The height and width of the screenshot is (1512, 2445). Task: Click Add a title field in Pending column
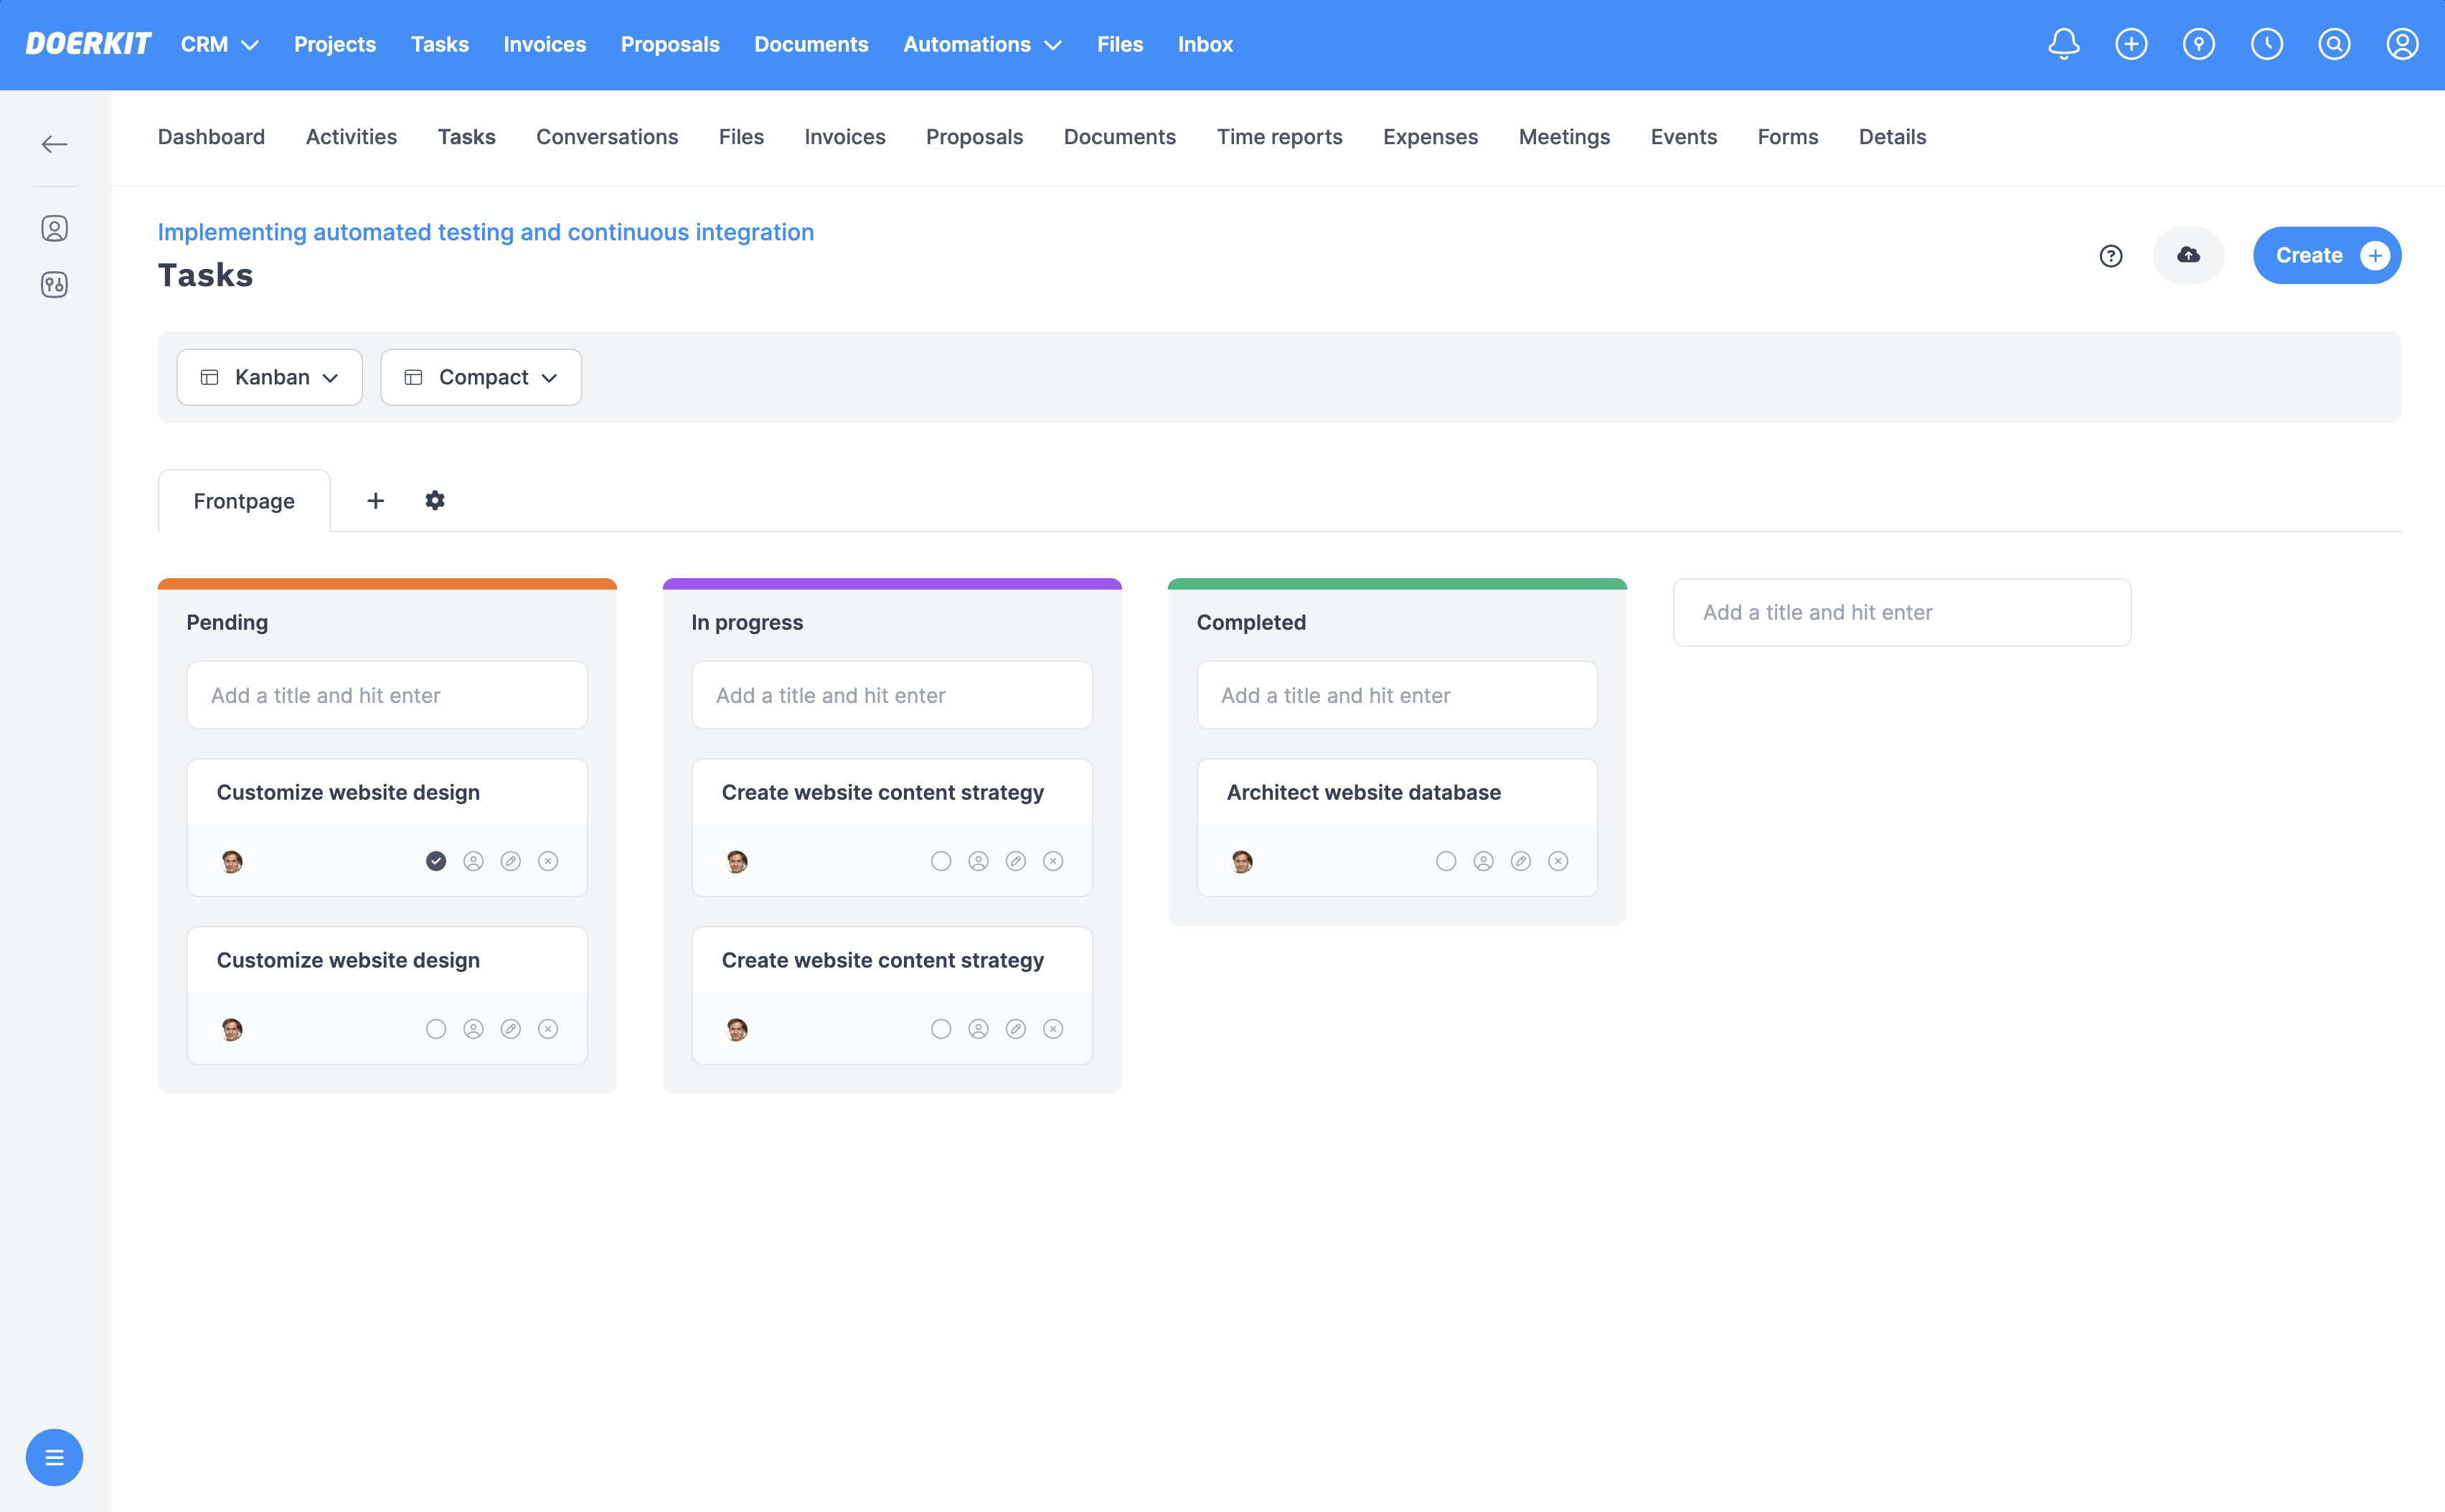click(386, 695)
